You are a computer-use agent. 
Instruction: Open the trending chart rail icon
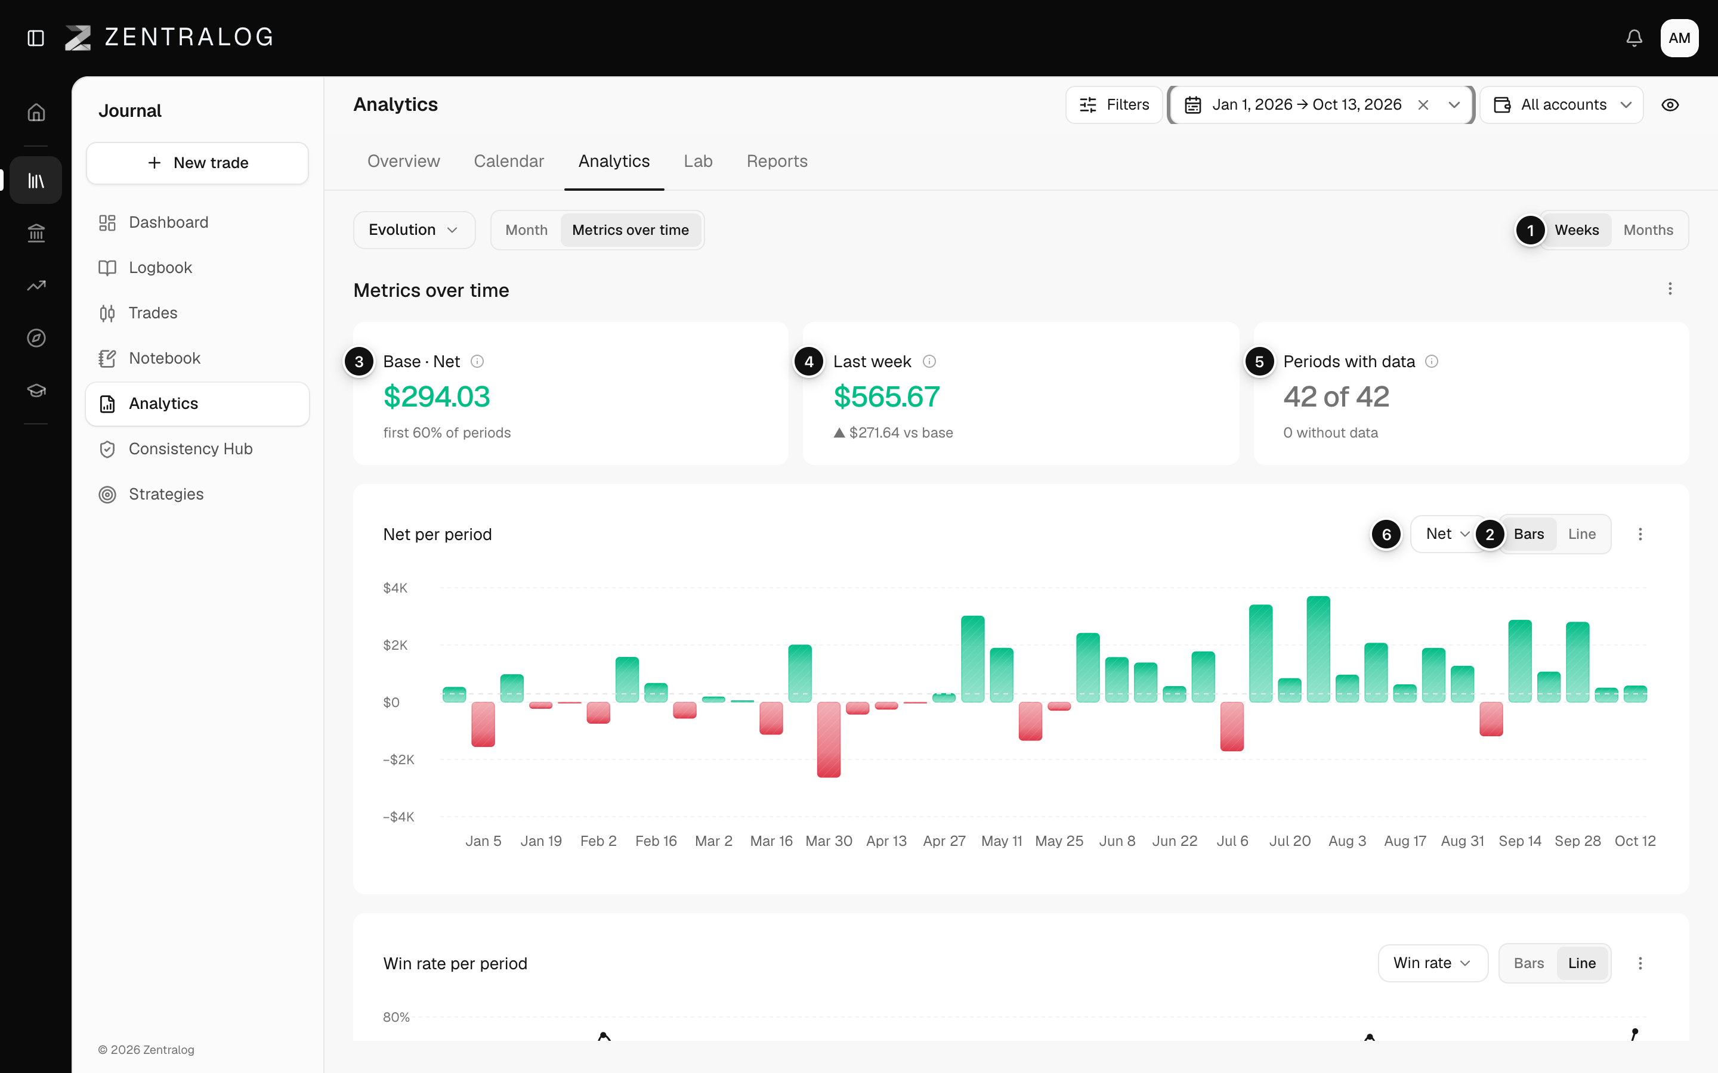point(36,286)
